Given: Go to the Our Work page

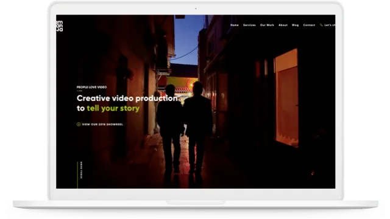Looking at the screenshot, I should pos(267,25).
